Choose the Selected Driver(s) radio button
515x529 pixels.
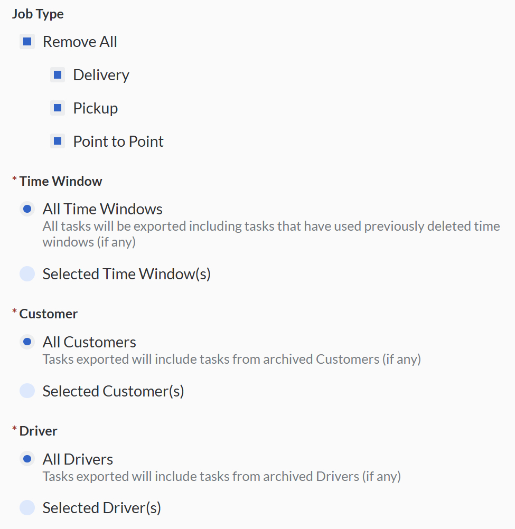click(27, 508)
